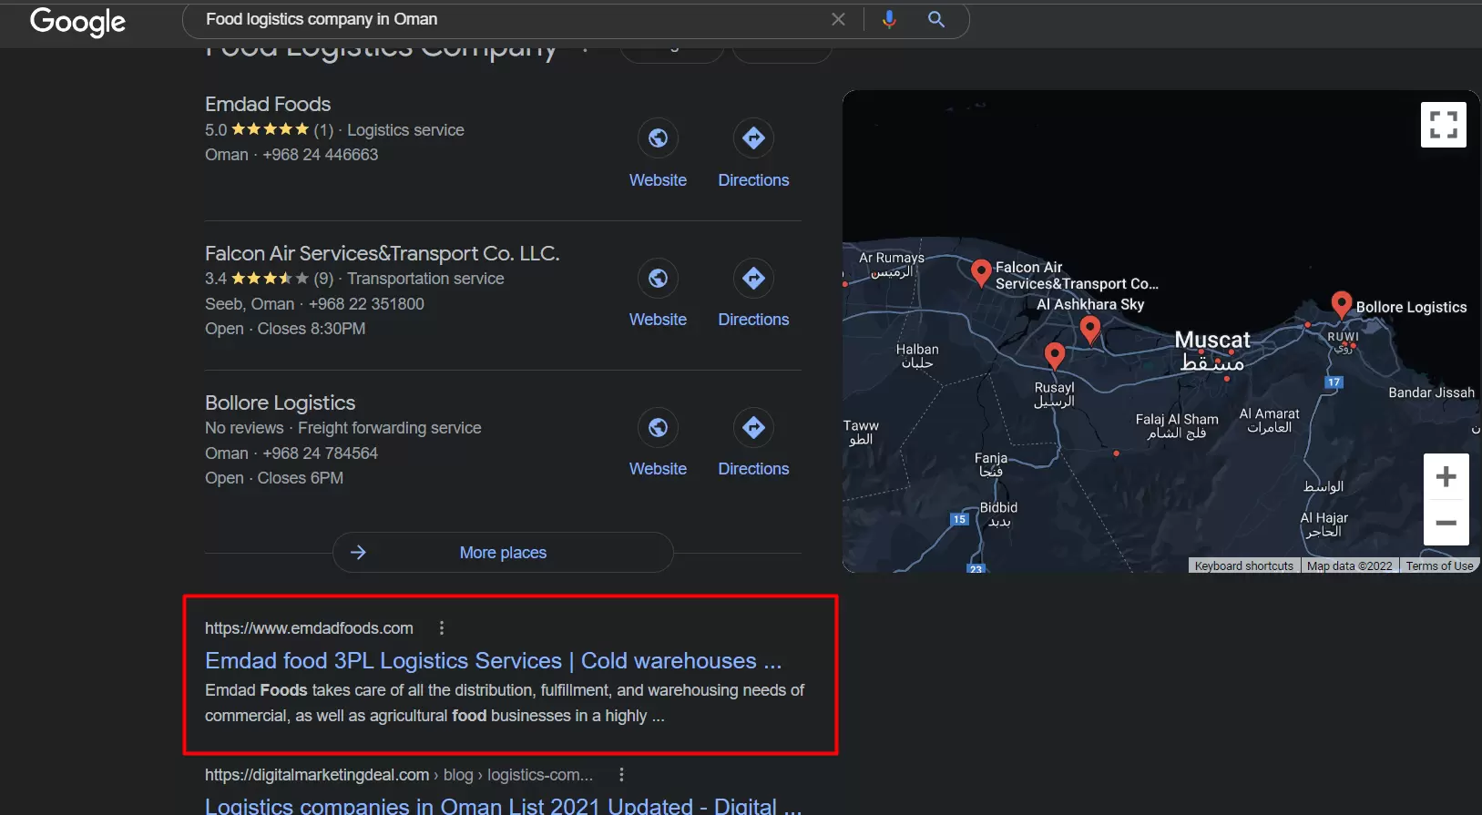Open Emdad food 3PL Logistics link
Image resolution: width=1482 pixels, height=815 pixels.
tap(493, 661)
